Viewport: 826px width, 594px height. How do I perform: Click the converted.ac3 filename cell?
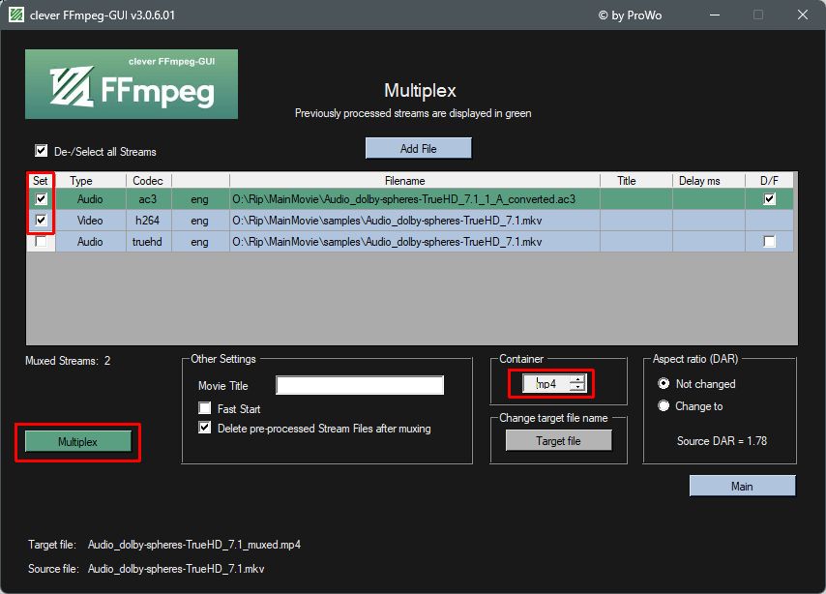pos(415,199)
